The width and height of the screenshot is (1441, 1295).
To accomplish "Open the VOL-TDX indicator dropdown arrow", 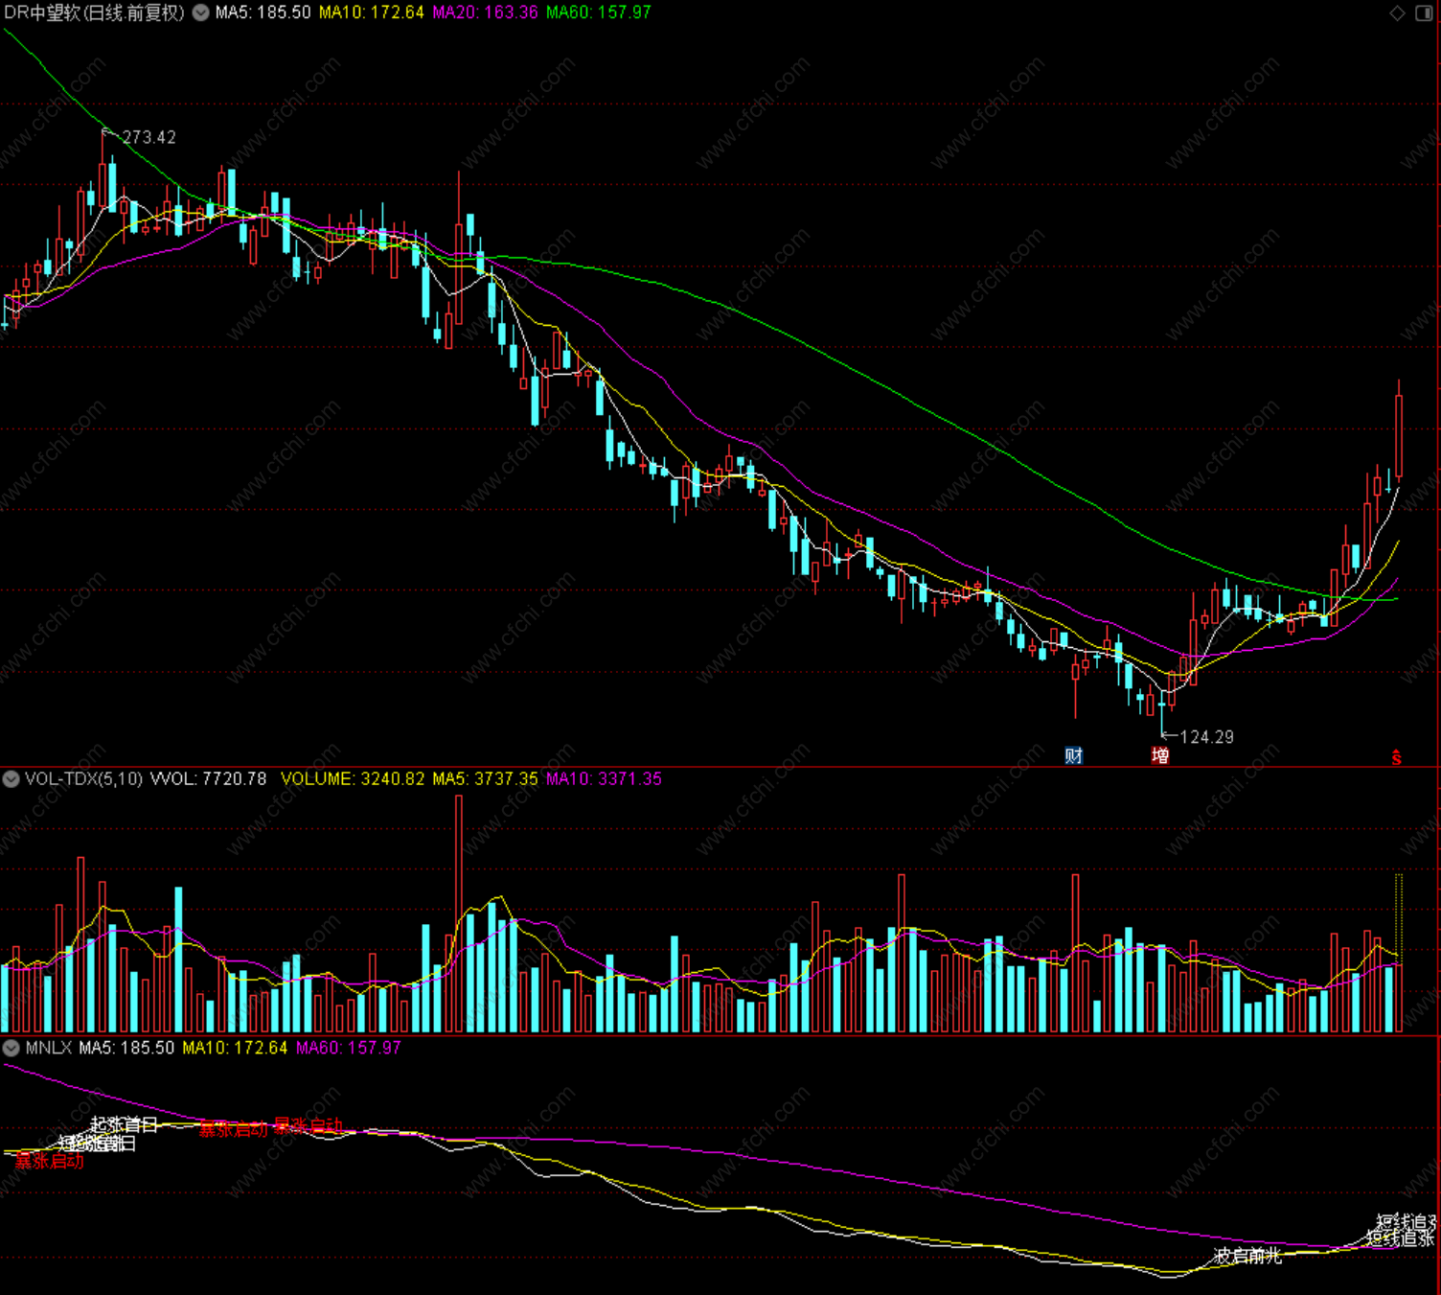I will click(11, 778).
